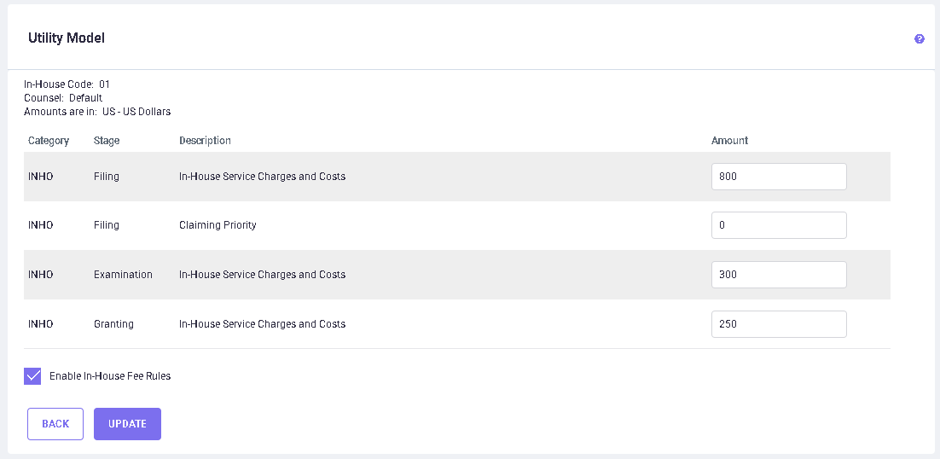
Task: Click the Claiming Priority amount input
Action: click(778, 225)
